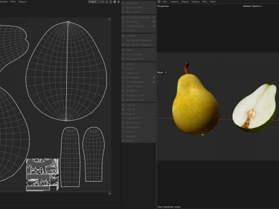
Task: Click the Mirror U icon
Action: click(123, 64)
